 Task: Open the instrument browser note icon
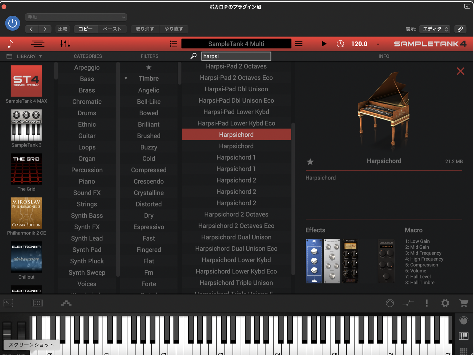tap(10, 44)
